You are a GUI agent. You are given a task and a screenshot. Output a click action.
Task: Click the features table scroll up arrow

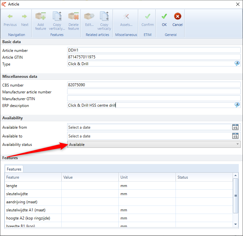pos(236,175)
